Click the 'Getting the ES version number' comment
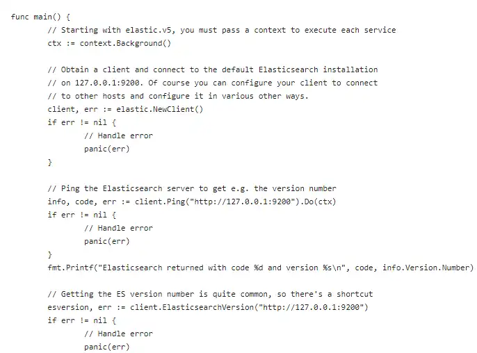 pos(210,294)
